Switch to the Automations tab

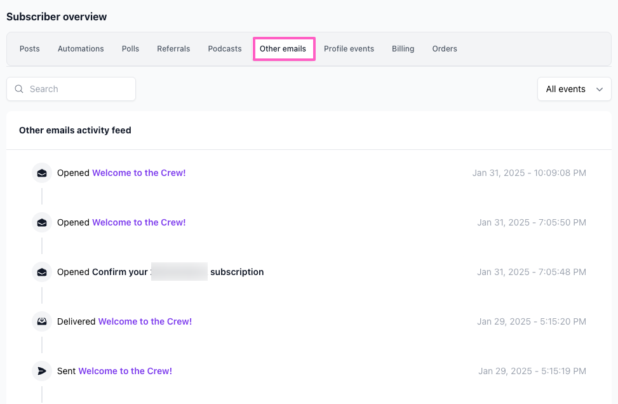coord(81,49)
